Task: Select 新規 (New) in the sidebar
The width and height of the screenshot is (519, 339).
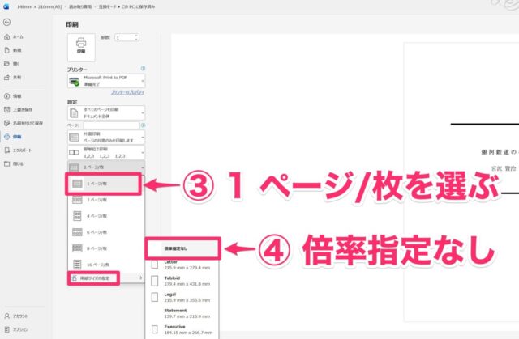Action: point(16,50)
